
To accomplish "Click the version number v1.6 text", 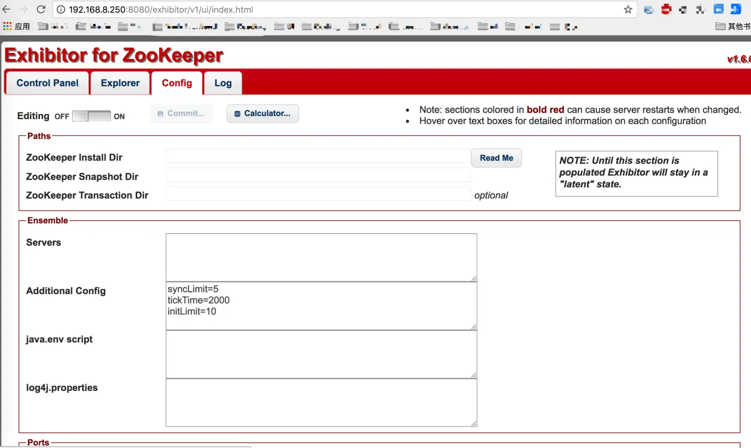I will tap(739, 59).
